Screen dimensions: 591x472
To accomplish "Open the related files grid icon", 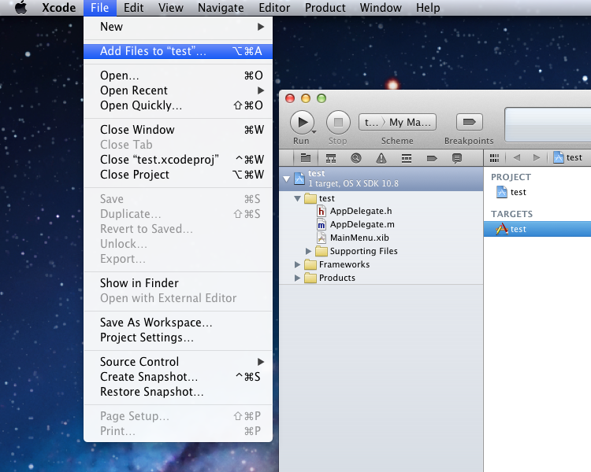I will 494,157.
